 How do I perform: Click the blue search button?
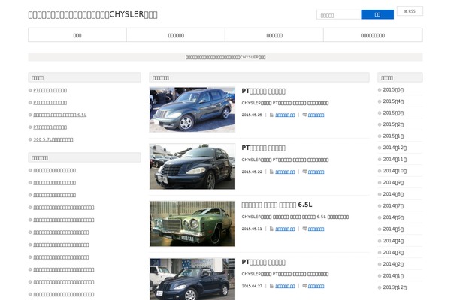[377, 15]
